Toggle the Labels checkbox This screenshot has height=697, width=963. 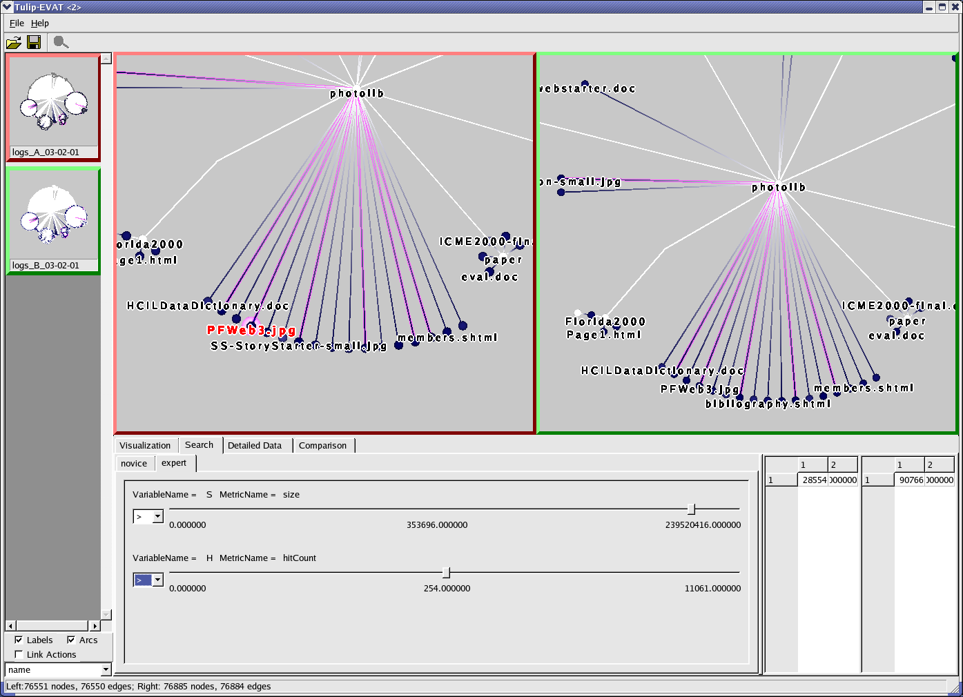click(x=19, y=640)
